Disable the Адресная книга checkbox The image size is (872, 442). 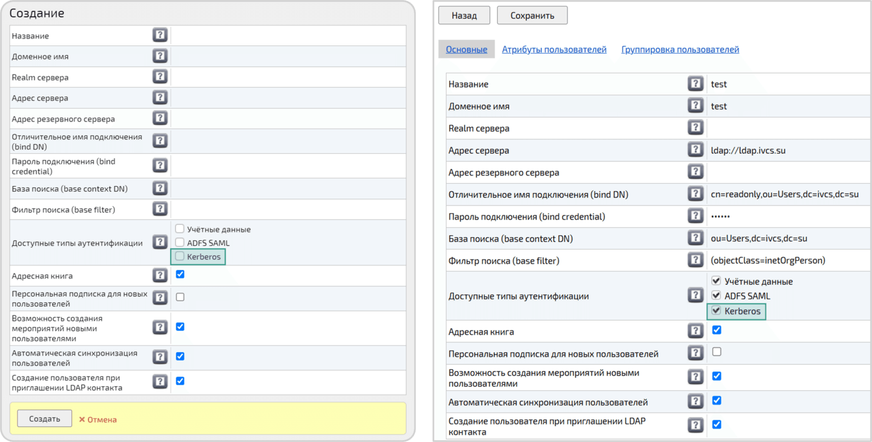coord(716,331)
